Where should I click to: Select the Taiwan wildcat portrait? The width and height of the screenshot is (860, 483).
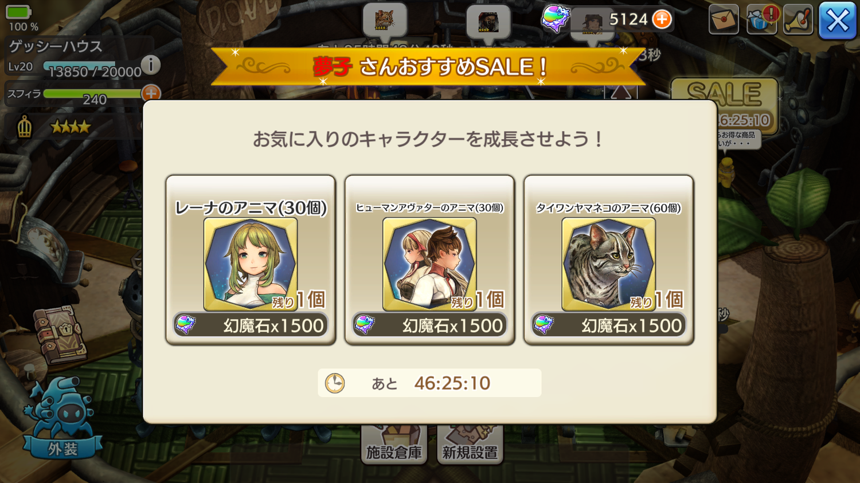click(x=608, y=264)
